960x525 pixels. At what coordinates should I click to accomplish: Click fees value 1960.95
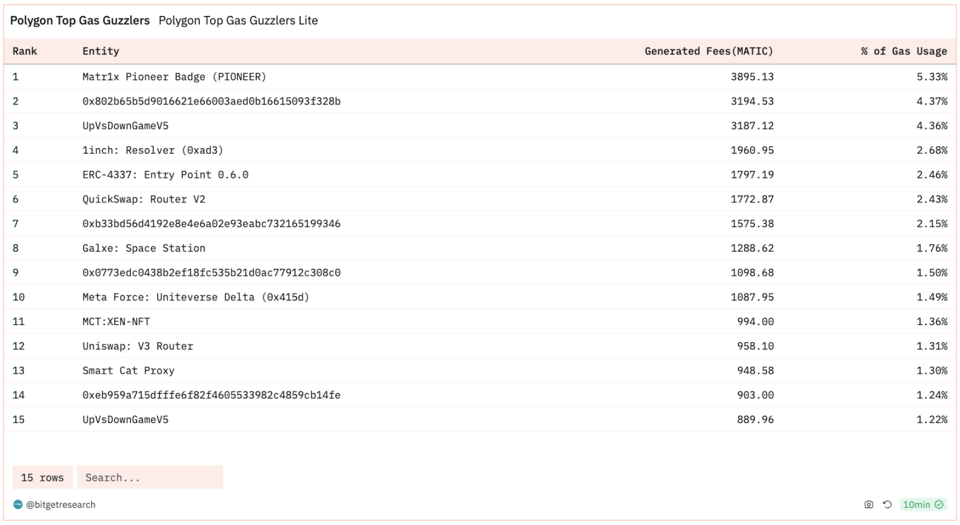click(x=752, y=150)
